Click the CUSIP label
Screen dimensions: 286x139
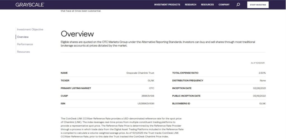coord(64,96)
